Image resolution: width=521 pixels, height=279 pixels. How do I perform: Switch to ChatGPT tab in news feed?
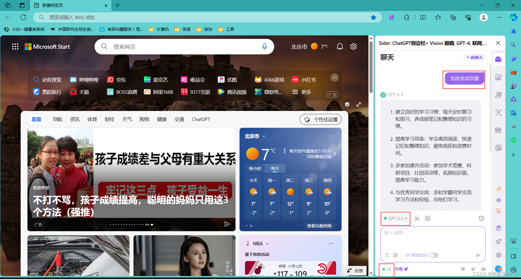(x=201, y=119)
